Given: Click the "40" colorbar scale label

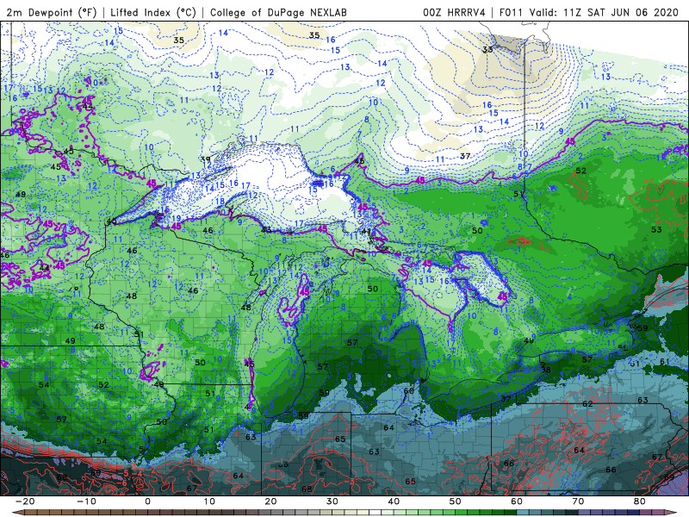Looking at the screenshot, I should [x=394, y=501].
